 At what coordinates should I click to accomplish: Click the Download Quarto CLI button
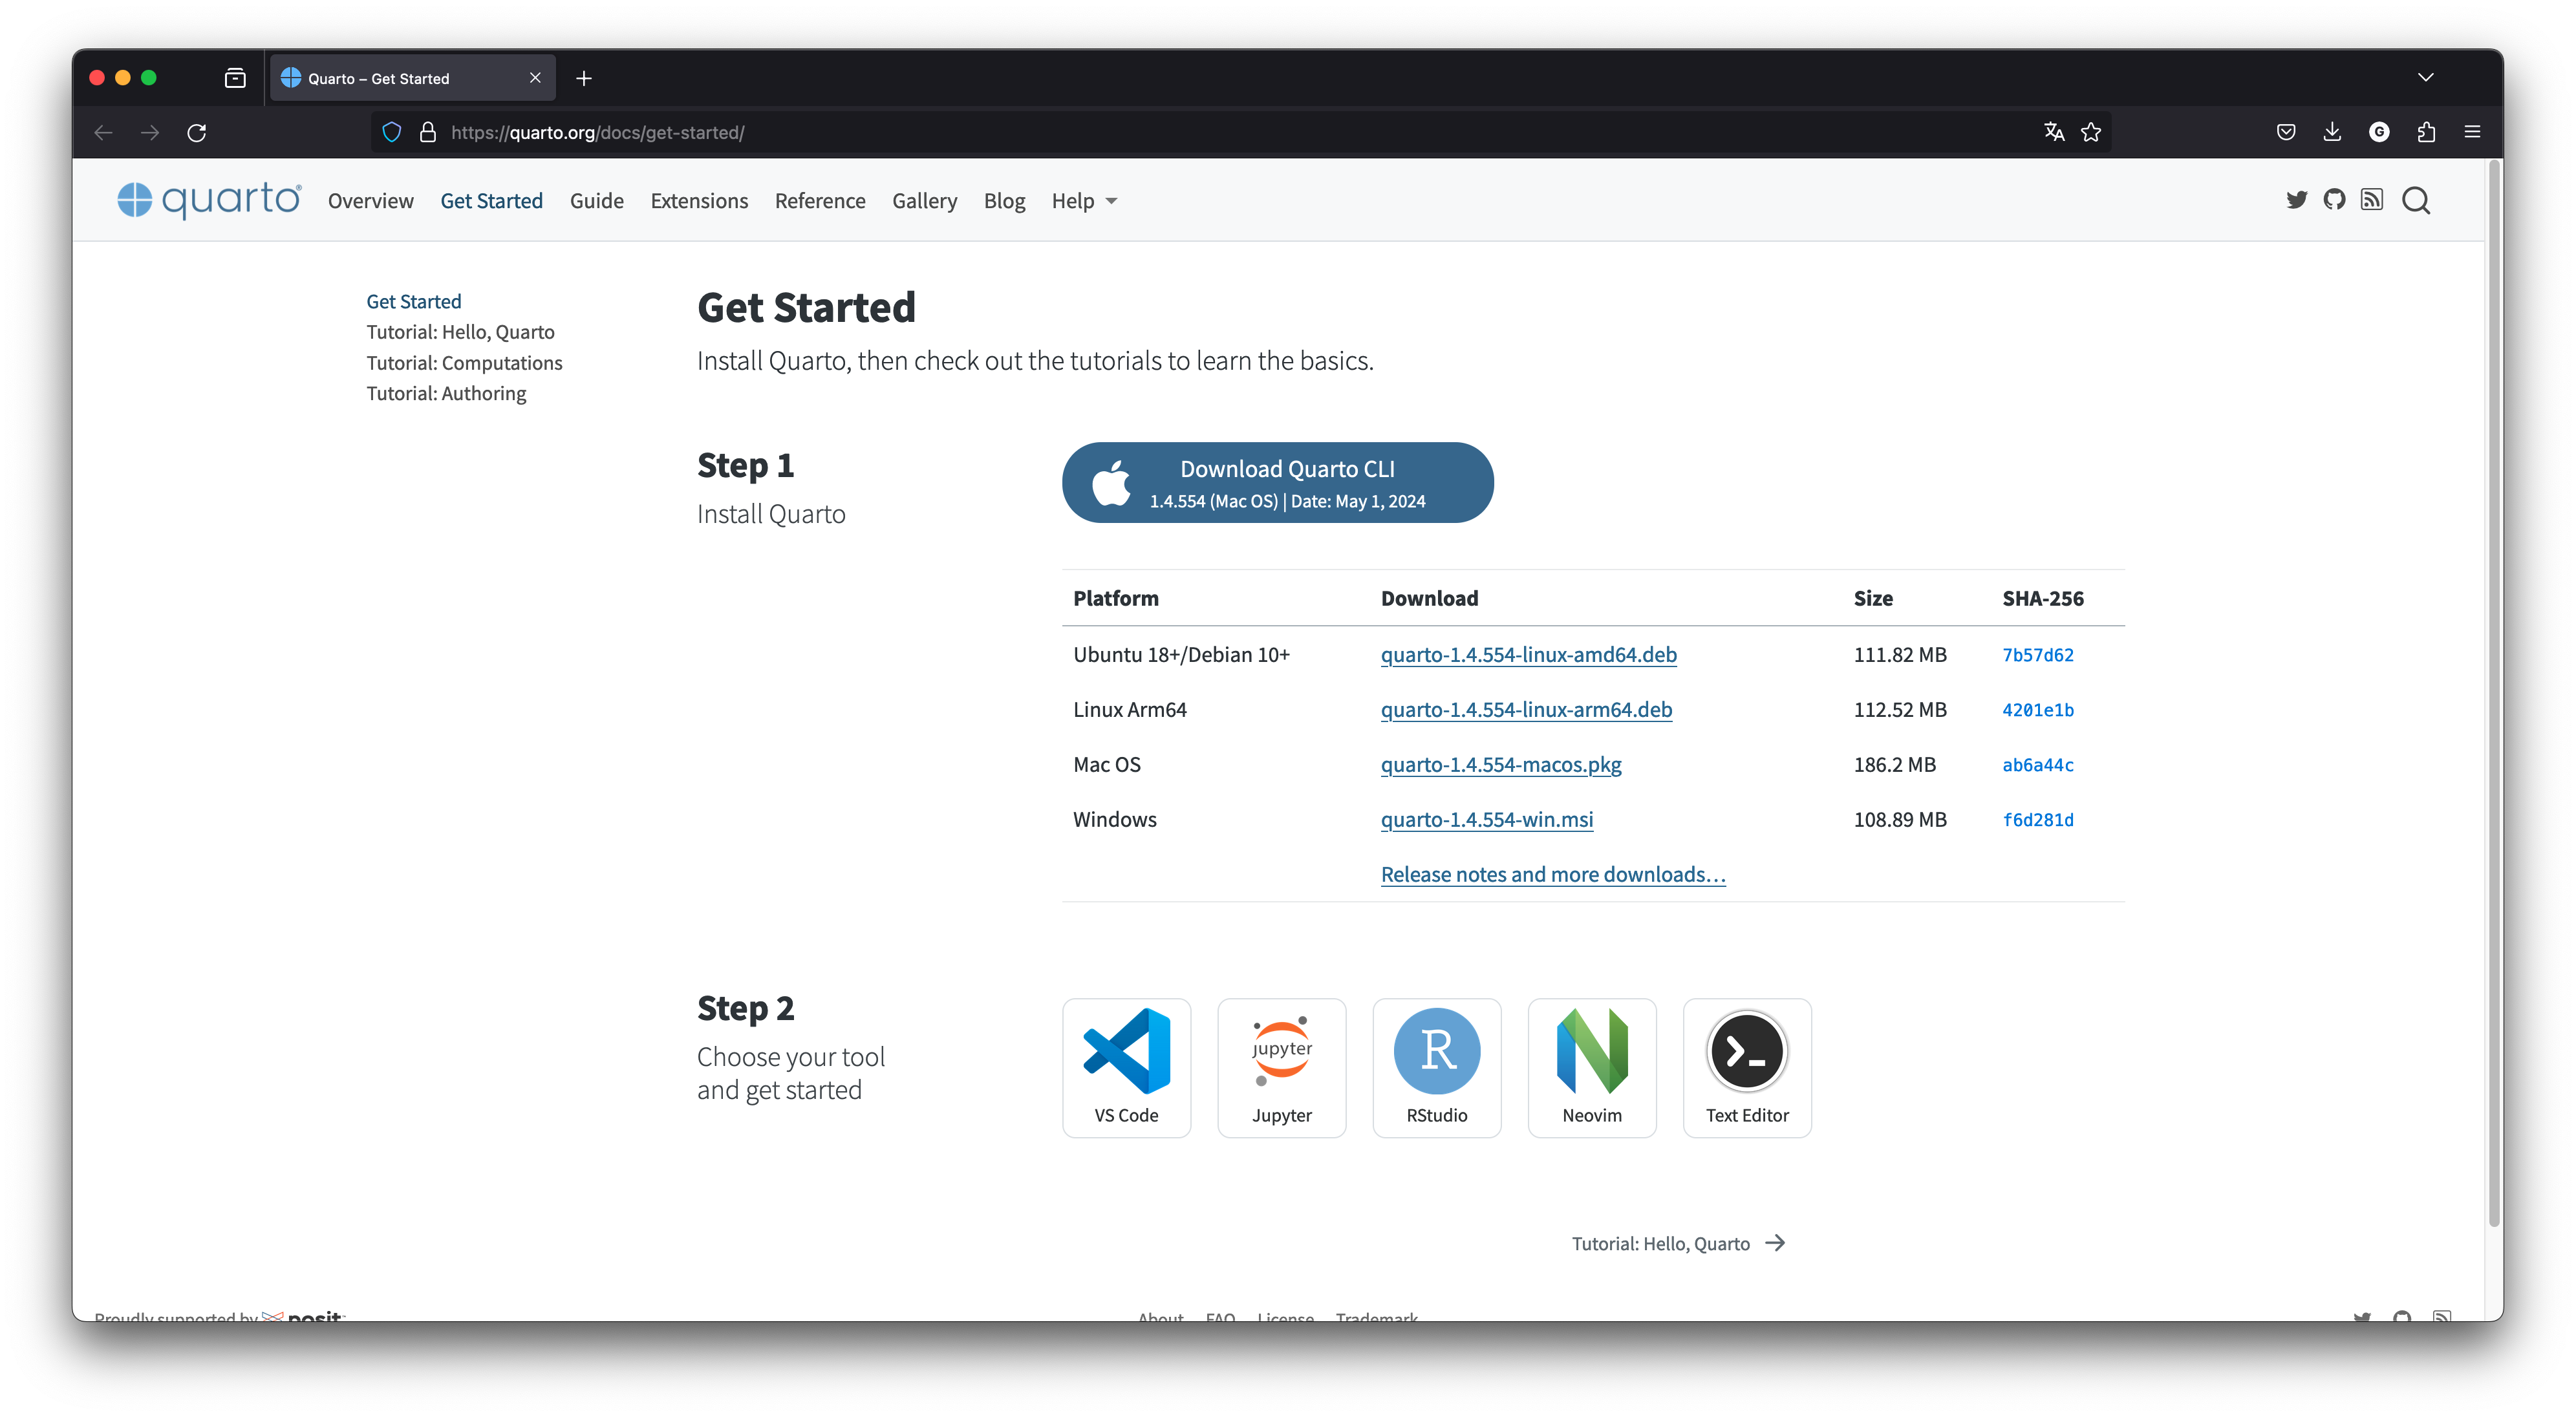click(x=1277, y=482)
